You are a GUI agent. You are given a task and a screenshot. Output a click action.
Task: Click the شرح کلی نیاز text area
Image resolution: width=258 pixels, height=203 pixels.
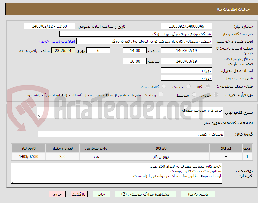pos(130,112)
